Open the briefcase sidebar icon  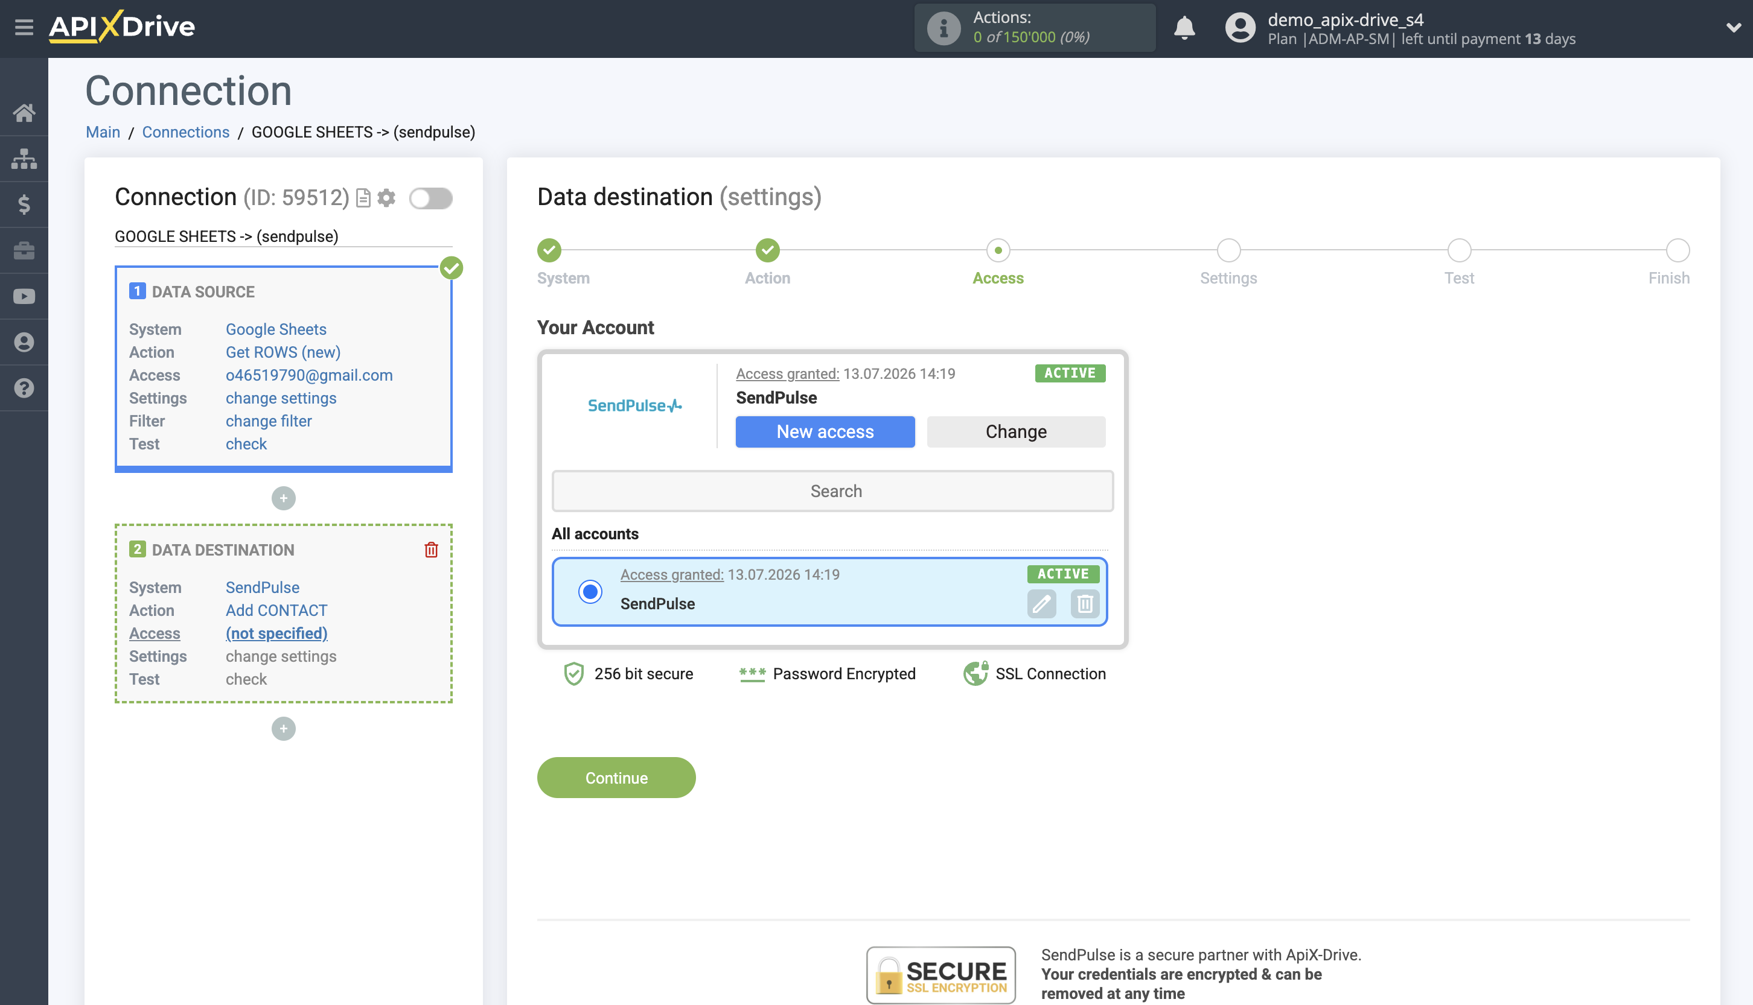[x=24, y=250]
